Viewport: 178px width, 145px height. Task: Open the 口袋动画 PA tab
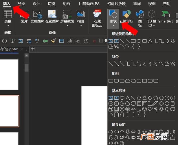(x=89, y=4)
